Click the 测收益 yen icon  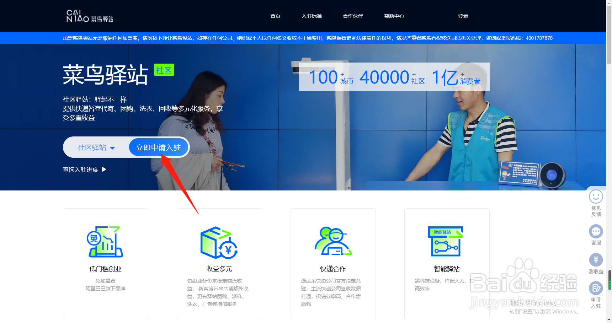tap(596, 260)
